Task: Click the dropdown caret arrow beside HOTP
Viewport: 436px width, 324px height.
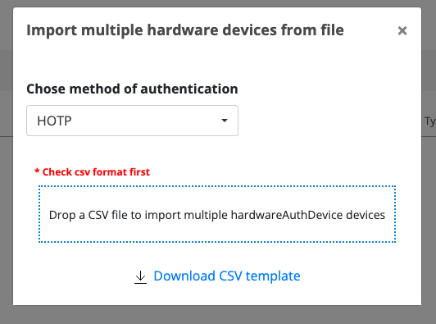Action: pos(225,121)
